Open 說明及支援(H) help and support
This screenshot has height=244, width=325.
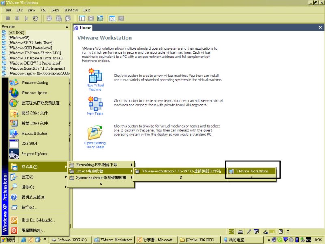pos(38,197)
